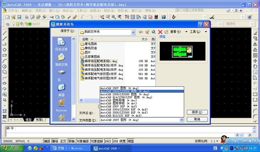Open the 插入 menu
This screenshot has height=152, width=260.
pos(54,11)
